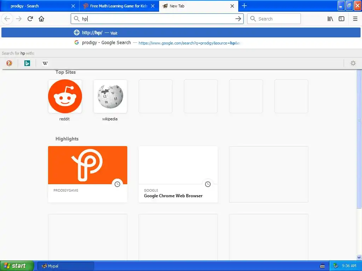
Task: Click the page vertical scrollbar thumb
Action: [x=359, y=138]
